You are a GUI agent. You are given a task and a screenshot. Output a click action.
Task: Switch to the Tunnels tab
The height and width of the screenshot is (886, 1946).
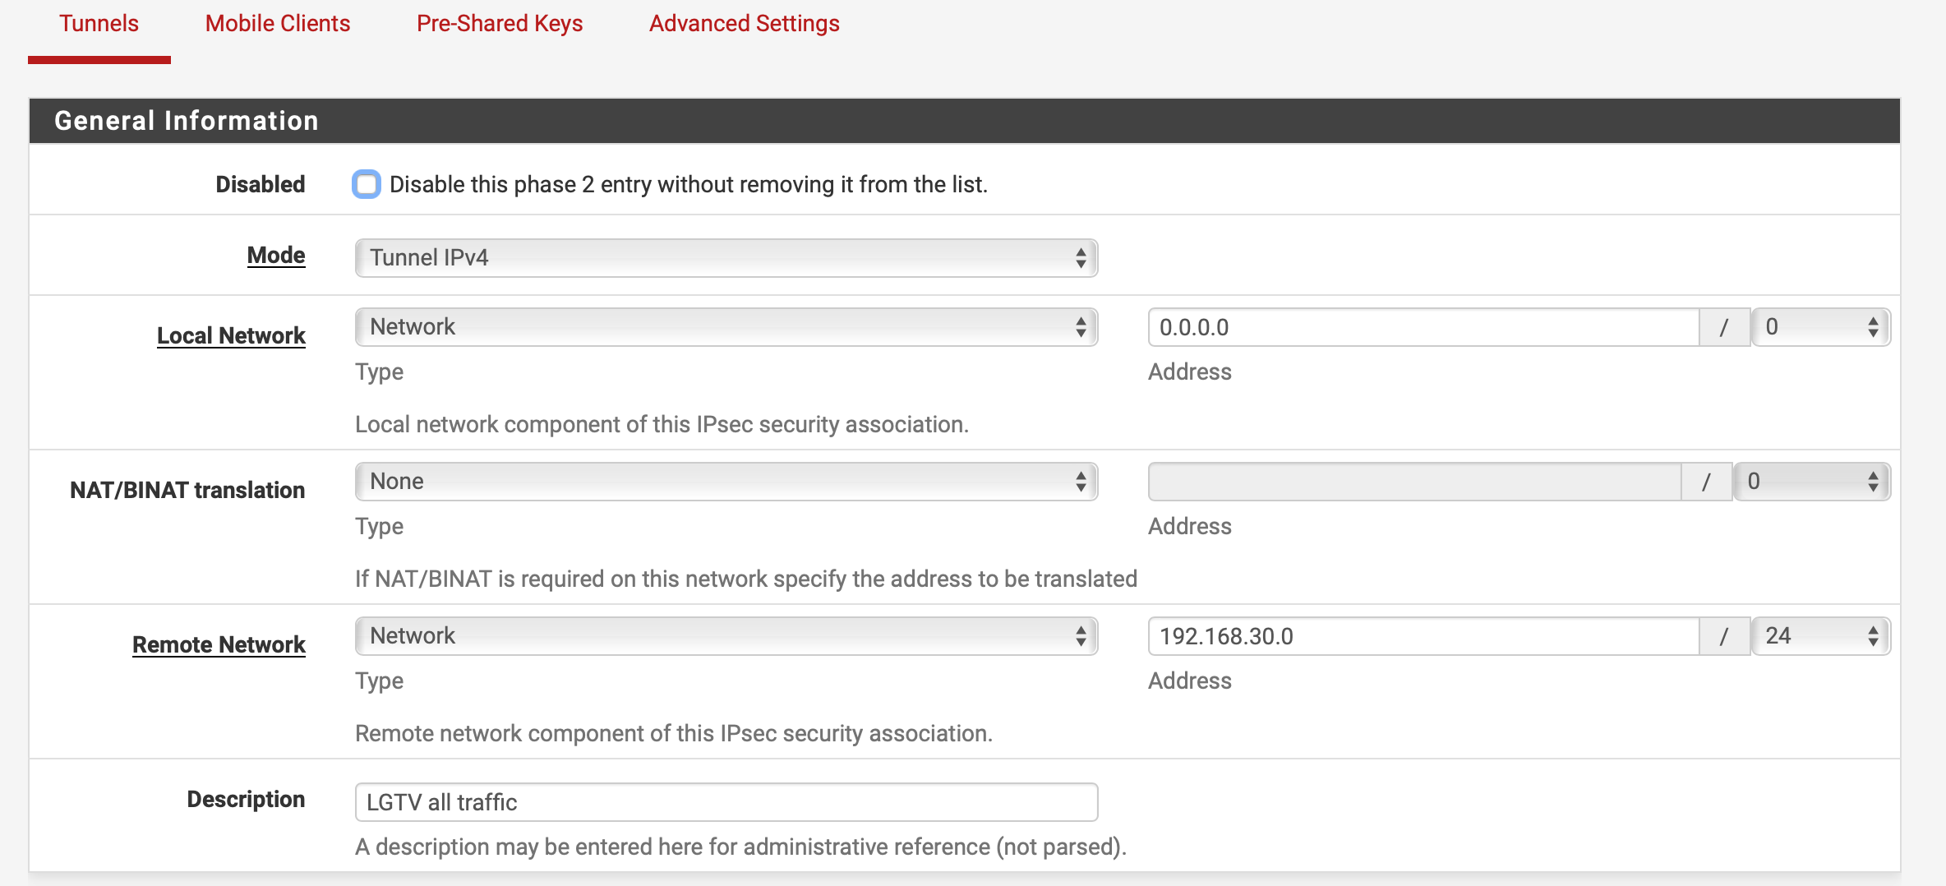coord(99,24)
